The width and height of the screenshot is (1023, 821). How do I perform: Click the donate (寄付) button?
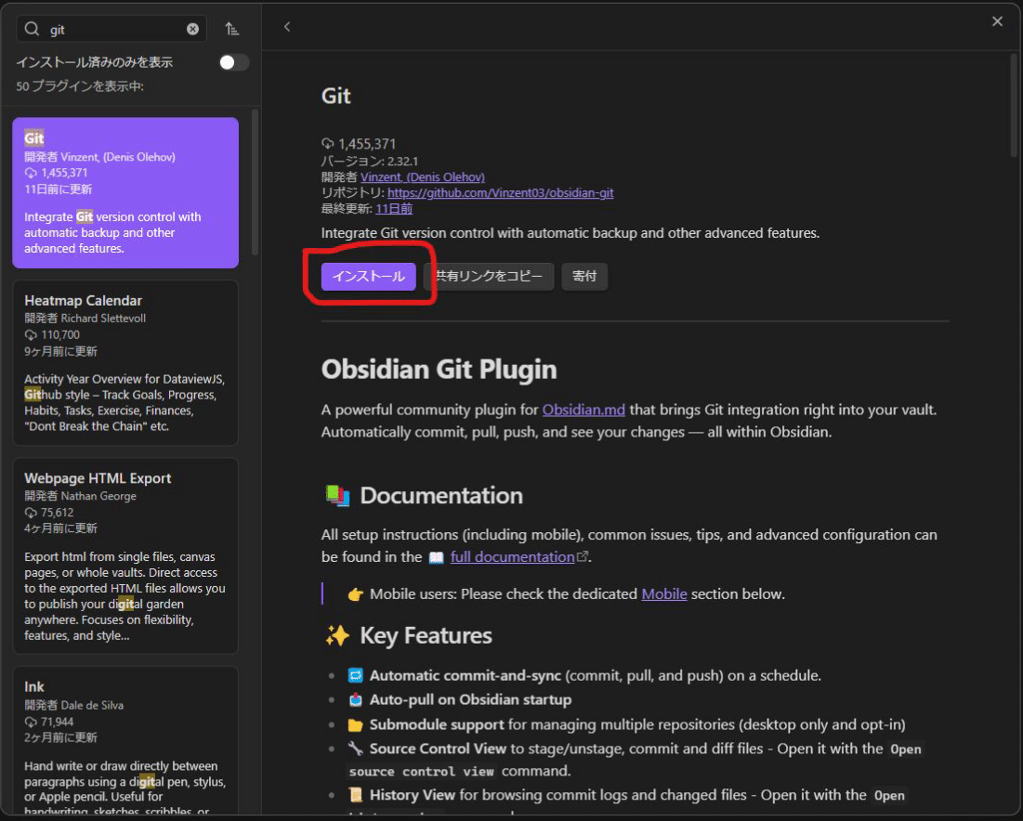[584, 277]
